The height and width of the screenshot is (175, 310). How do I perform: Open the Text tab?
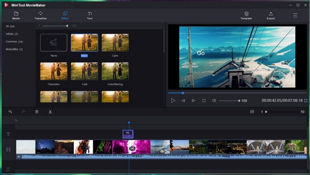[90, 15]
